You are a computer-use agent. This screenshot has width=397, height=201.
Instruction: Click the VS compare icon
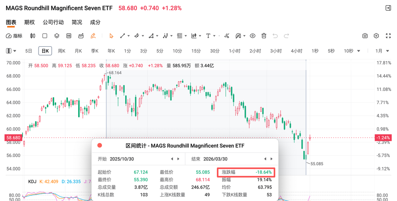tap(69, 36)
